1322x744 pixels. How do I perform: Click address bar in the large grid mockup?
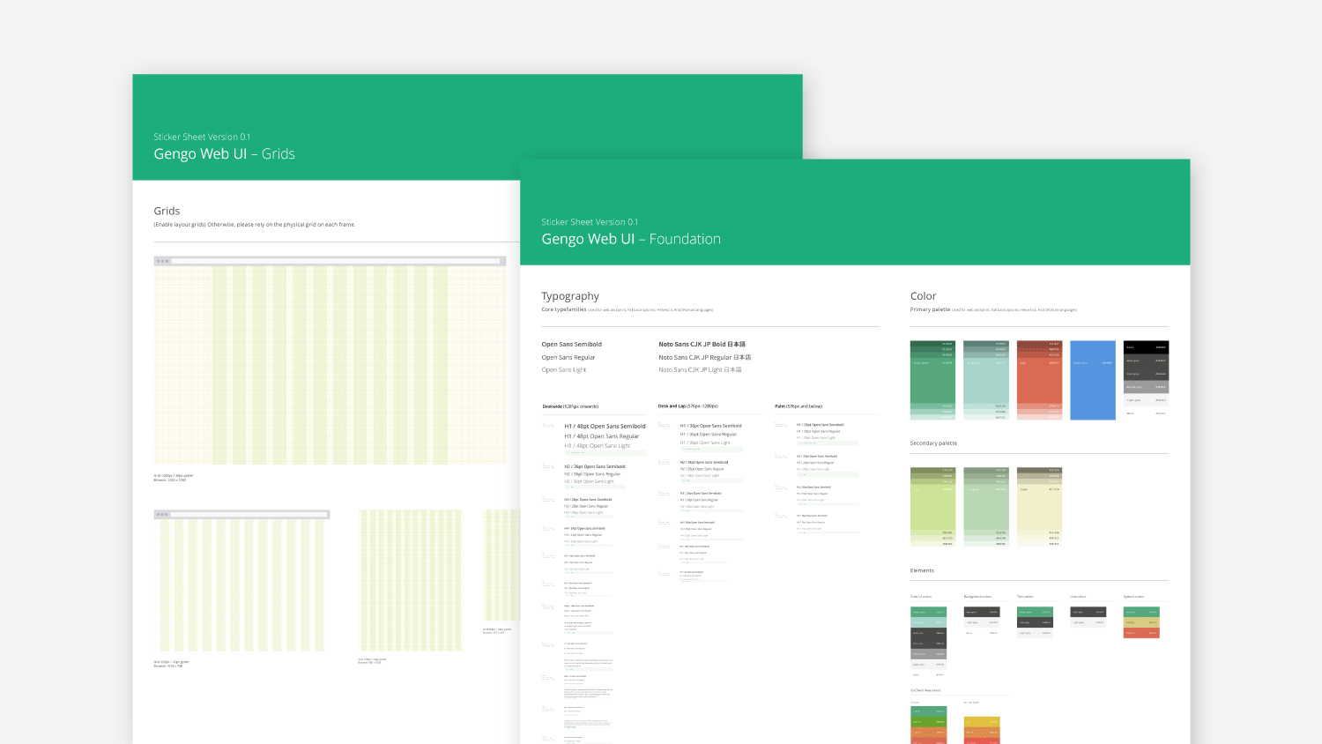click(x=336, y=261)
